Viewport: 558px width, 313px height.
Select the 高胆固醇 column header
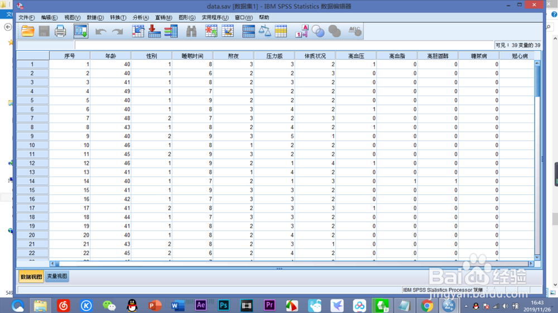click(x=438, y=56)
